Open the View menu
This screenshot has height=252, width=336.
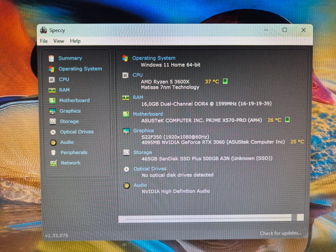(59, 41)
